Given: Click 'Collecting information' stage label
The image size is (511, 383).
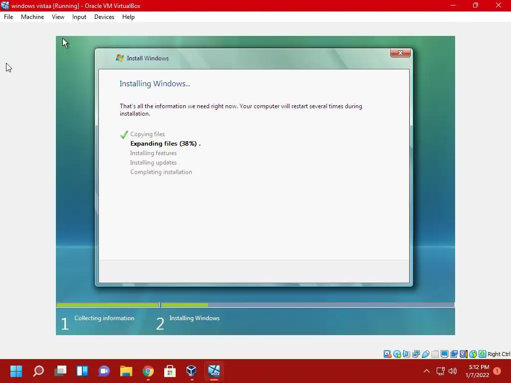Looking at the screenshot, I should click(104, 318).
